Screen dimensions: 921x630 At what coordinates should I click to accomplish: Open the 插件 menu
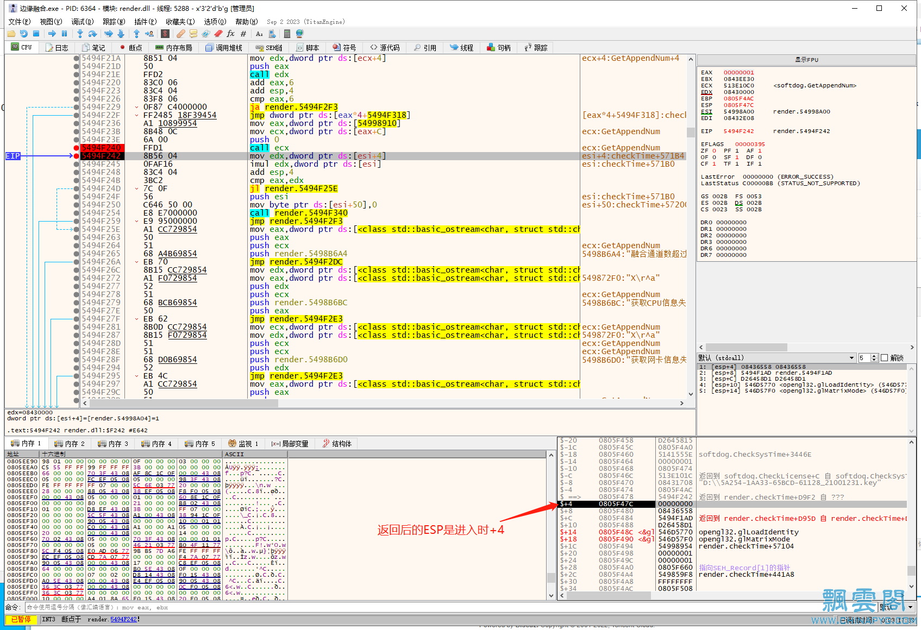pyautogui.click(x=146, y=22)
